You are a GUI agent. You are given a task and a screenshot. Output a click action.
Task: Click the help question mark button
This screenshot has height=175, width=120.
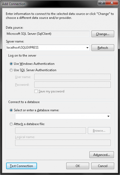[x=101, y=3]
